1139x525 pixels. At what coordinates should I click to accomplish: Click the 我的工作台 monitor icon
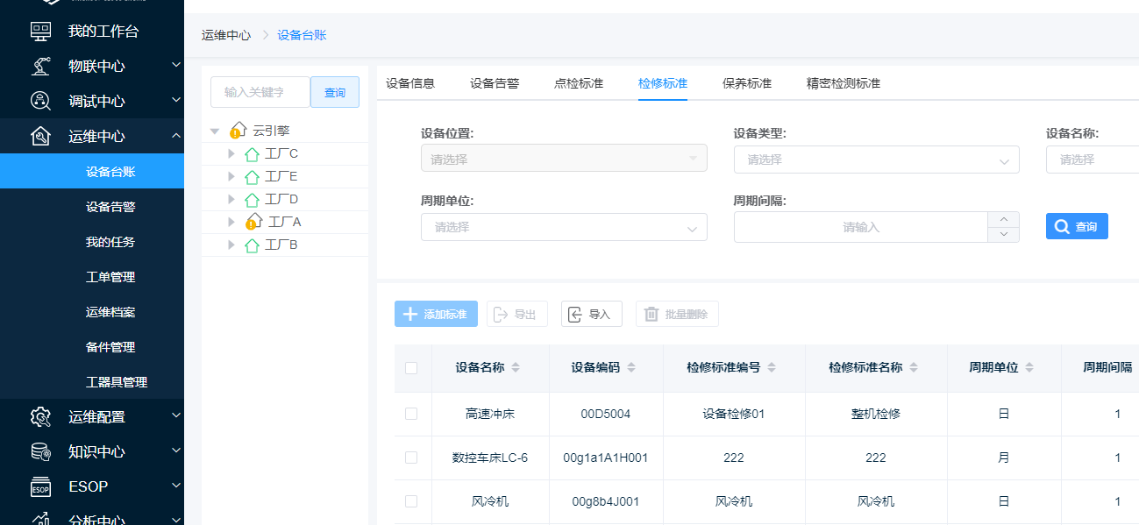[40, 32]
